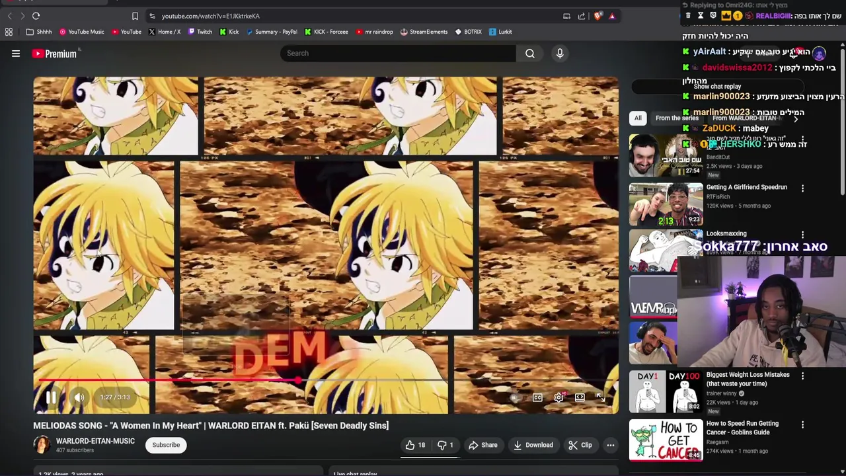Reload the page
The height and width of the screenshot is (476, 846).
click(x=36, y=16)
